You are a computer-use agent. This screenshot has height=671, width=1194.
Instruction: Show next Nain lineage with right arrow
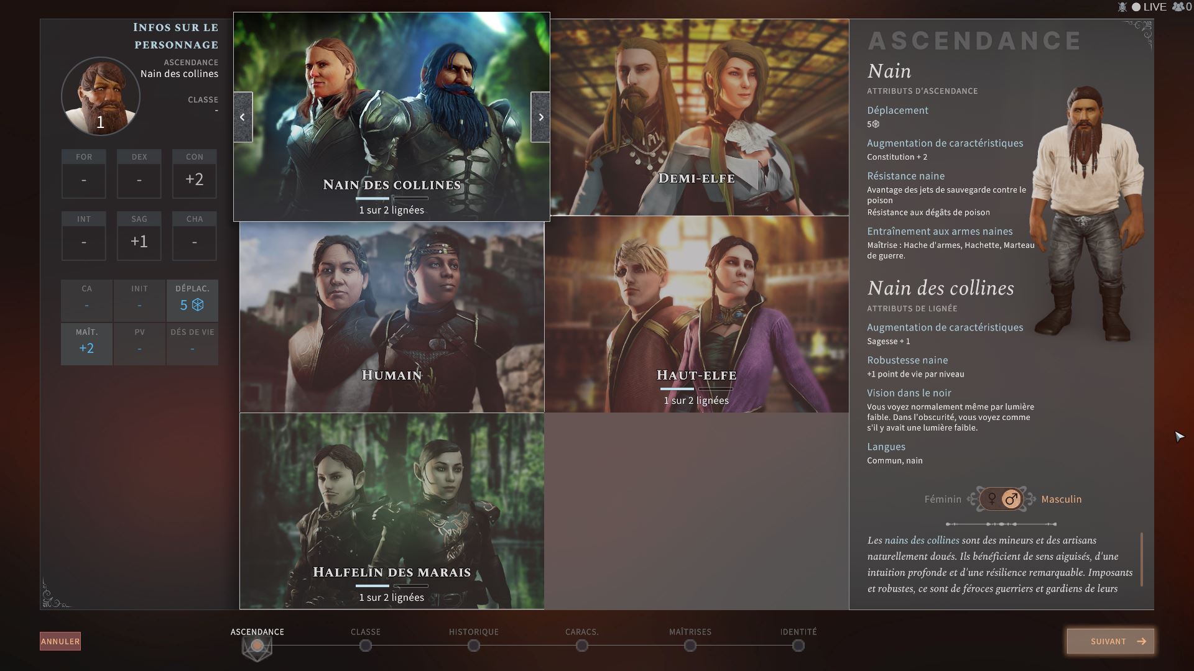click(540, 117)
